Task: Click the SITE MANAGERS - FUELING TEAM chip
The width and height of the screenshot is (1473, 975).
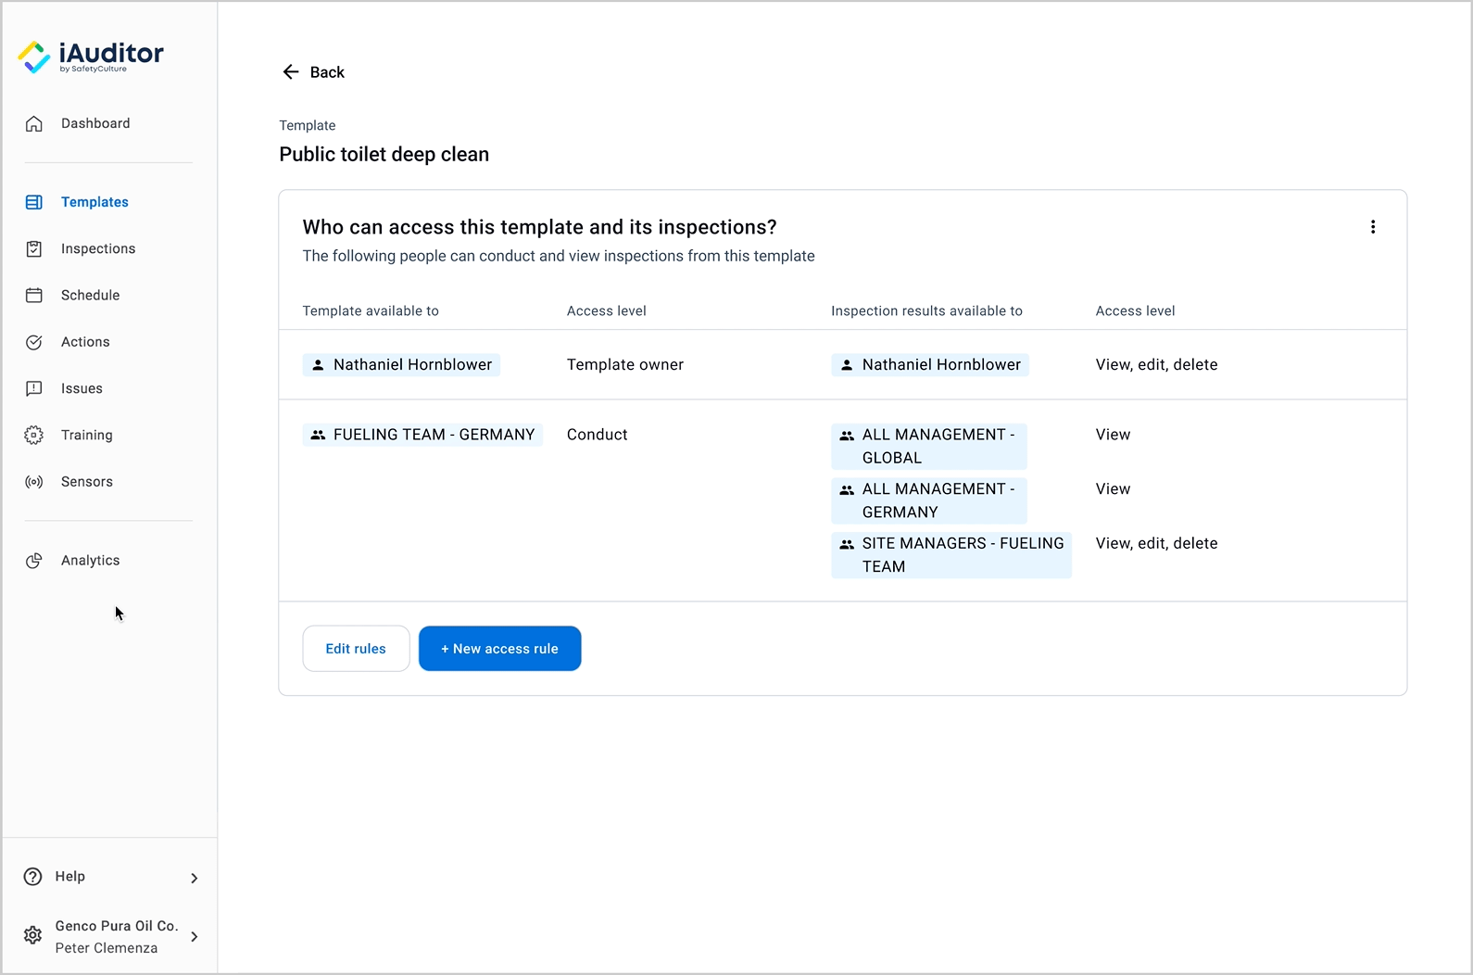Action: [951, 554]
